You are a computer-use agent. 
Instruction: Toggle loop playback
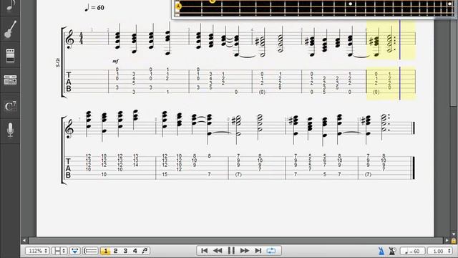pyautogui.click(x=271, y=251)
